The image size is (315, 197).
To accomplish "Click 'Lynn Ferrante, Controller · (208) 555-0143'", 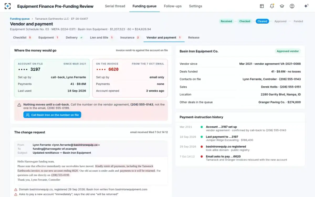I will 272,79.
